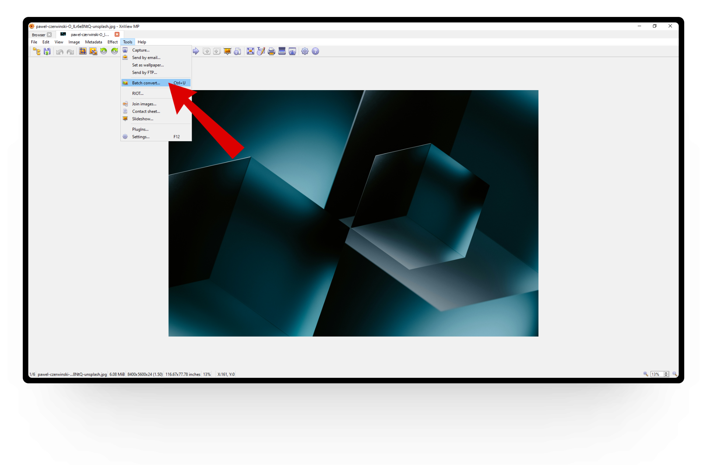Click the Print icon
The width and height of the screenshot is (707, 465).
[x=271, y=52]
